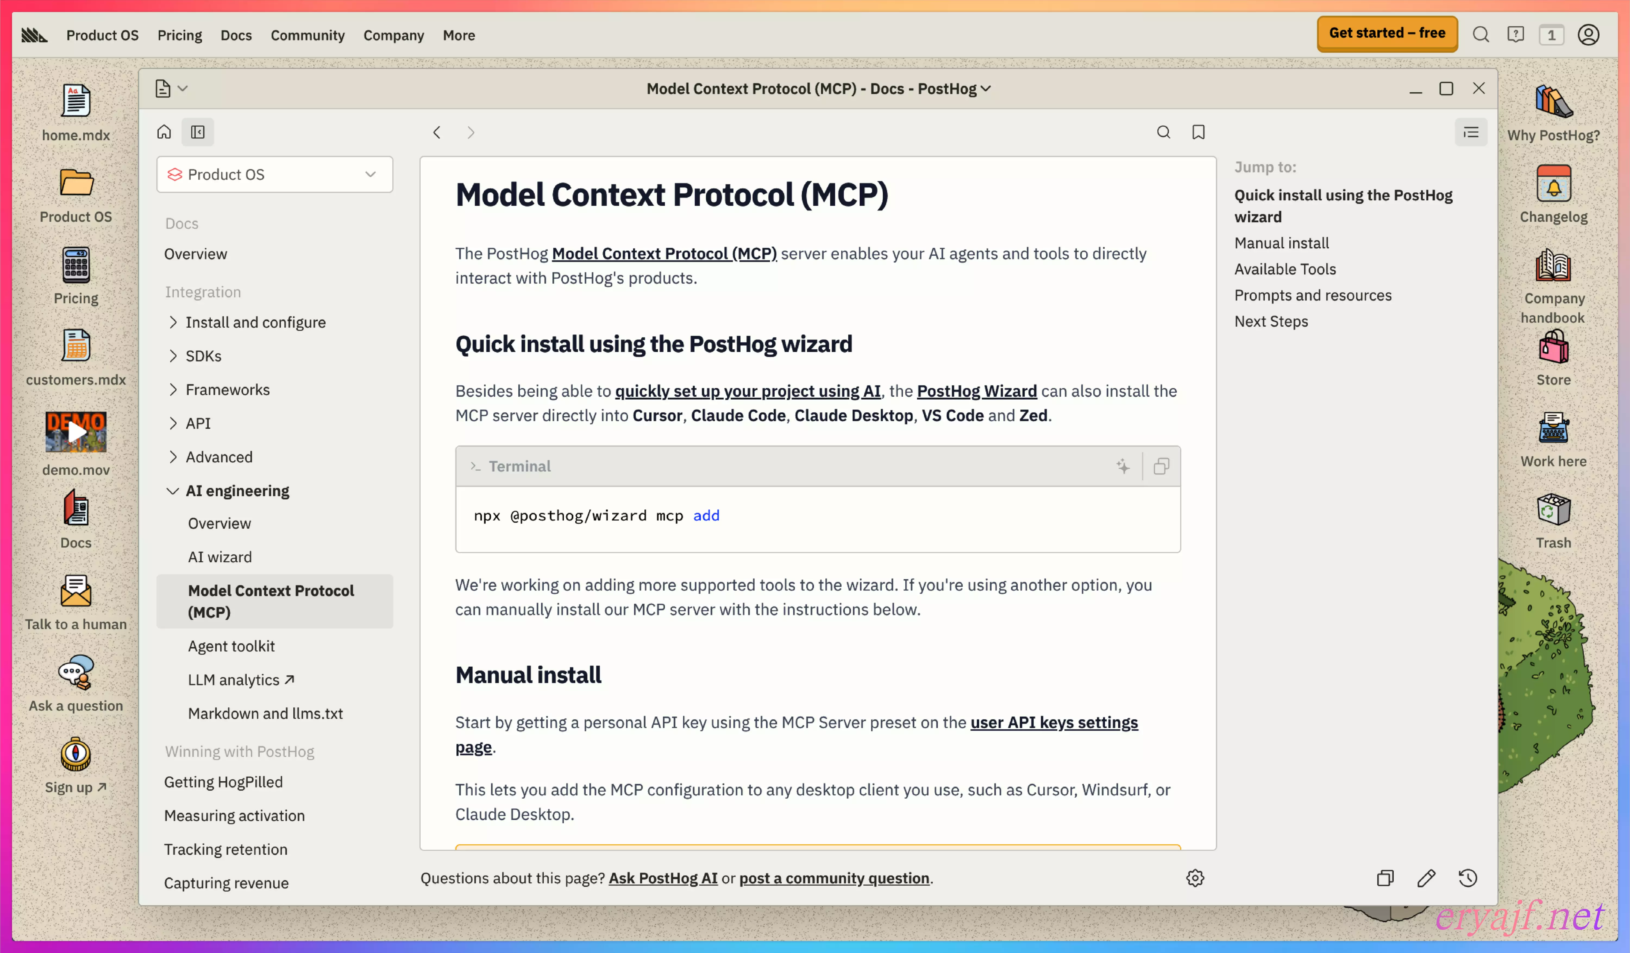Image resolution: width=1630 pixels, height=953 pixels.
Task: Click the bookmark icon in docs toolbar
Action: 1198,132
